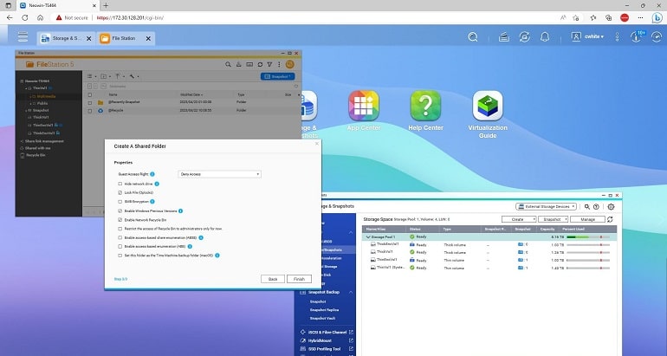The image size is (667, 356).
Task: Toggle Enable Network Recycle Bin checkbox
Action: (x=120, y=220)
